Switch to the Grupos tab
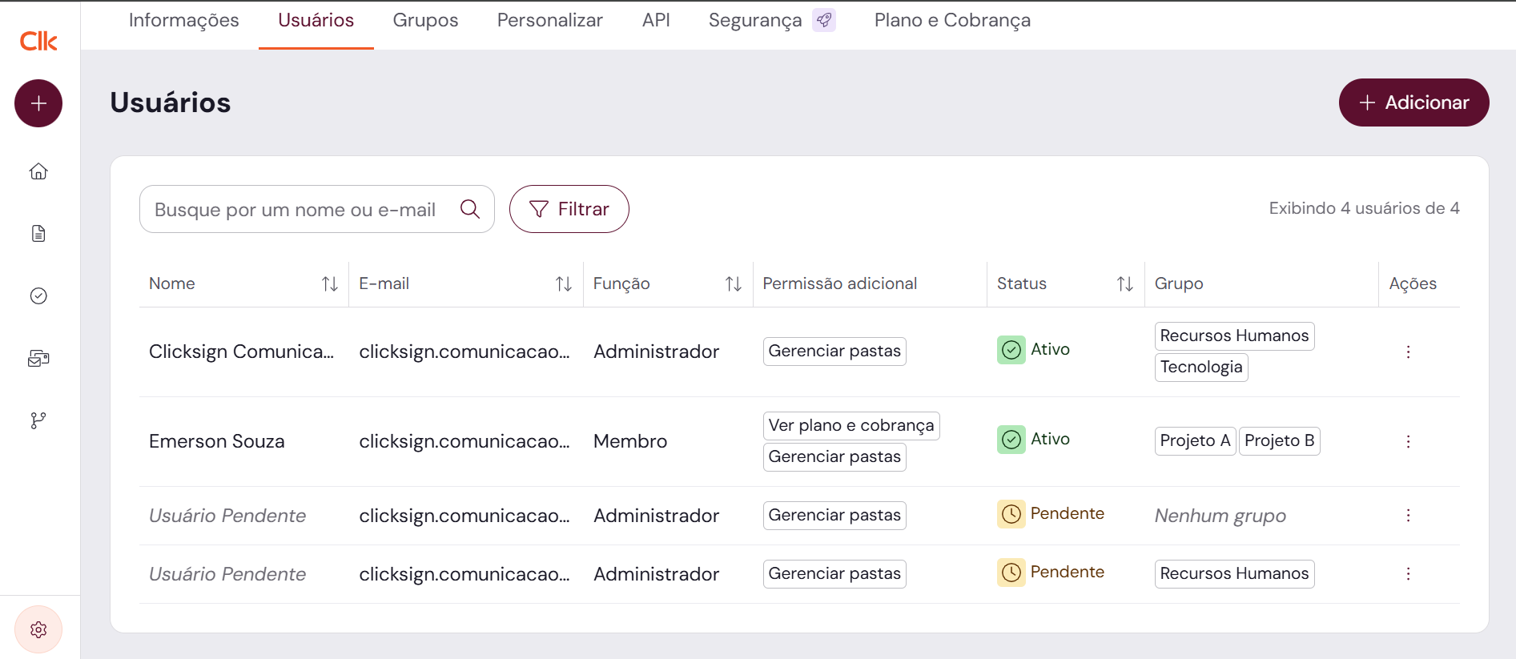 425,21
